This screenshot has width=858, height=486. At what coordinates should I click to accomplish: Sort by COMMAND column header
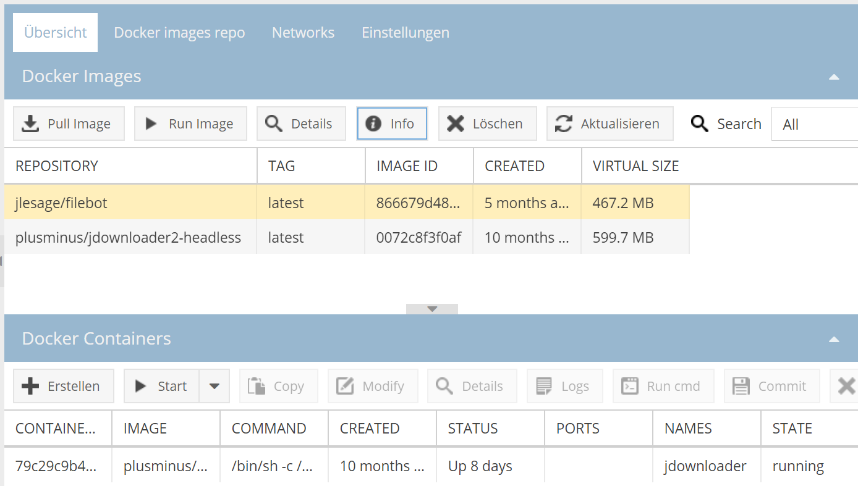[274, 428]
